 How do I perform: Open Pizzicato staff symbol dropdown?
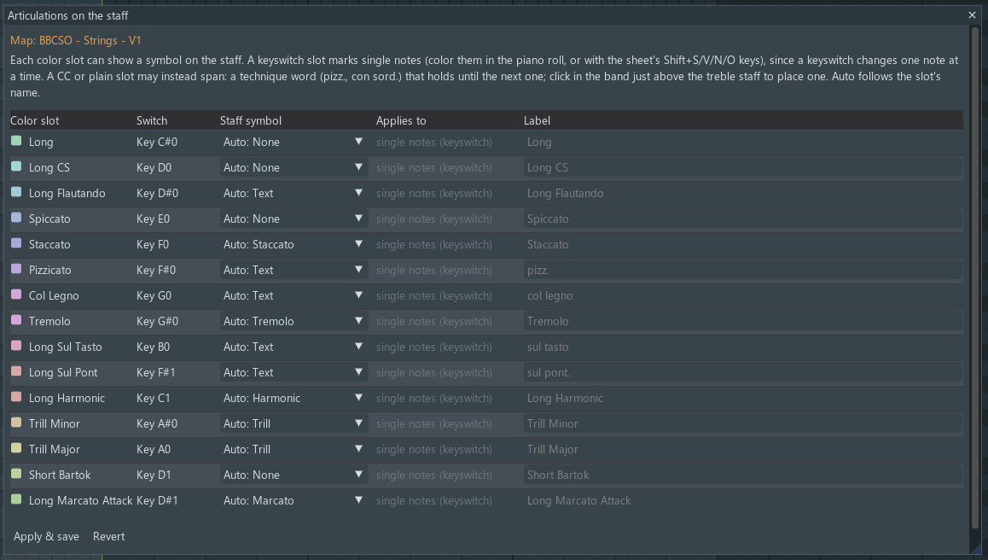pos(293,270)
